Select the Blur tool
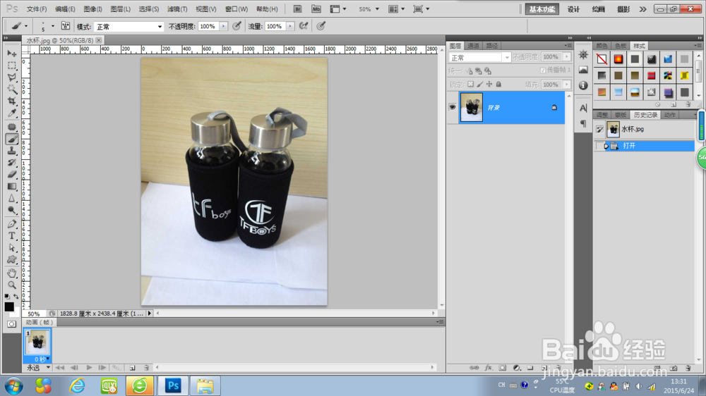Screen dimensions: 706x396 tap(12, 198)
